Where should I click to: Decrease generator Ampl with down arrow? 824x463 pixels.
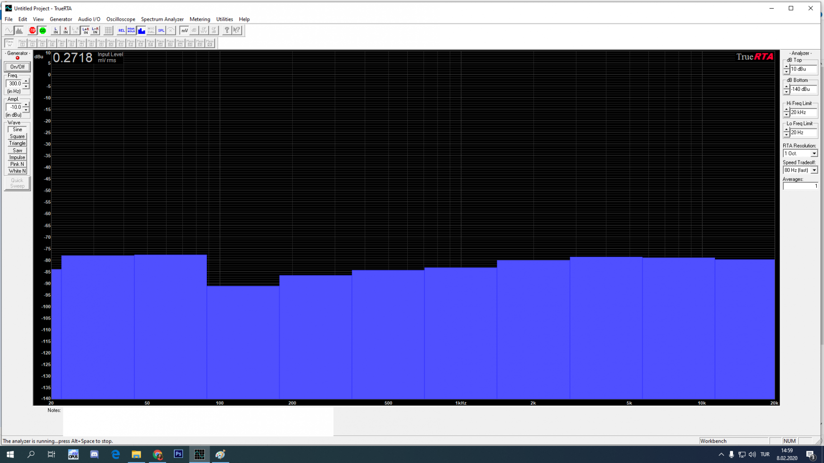point(26,110)
